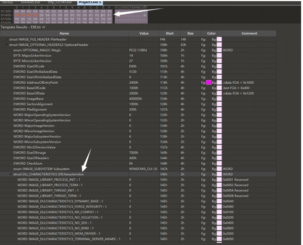This screenshot has height=245, width=303.
Task: Select the IMAGE_DLLCHARACTERISTICS_TERMINAL_SERVER_AWARE row
Action: click(138, 239)
